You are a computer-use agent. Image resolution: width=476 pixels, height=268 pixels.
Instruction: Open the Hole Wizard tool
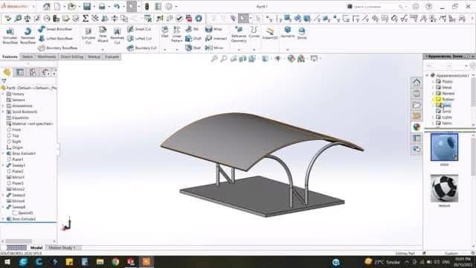click(x=103, y=34)
